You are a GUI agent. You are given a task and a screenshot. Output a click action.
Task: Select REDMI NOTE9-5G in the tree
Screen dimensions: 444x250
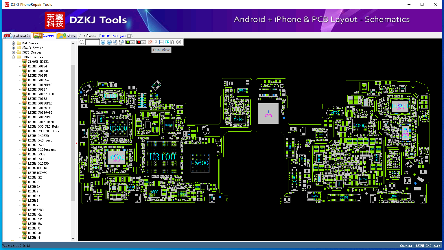click(40, 113)
